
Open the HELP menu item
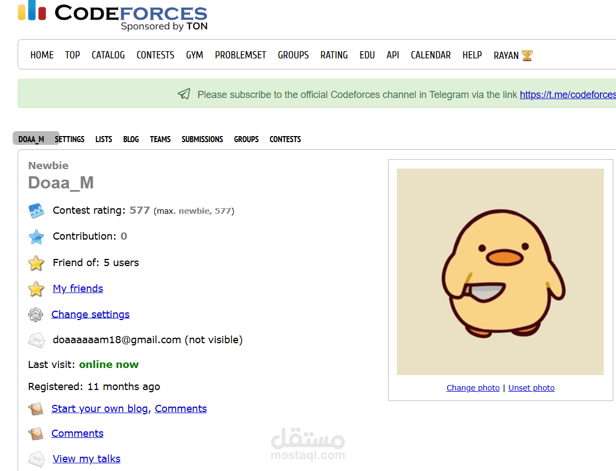coord(472,55)
